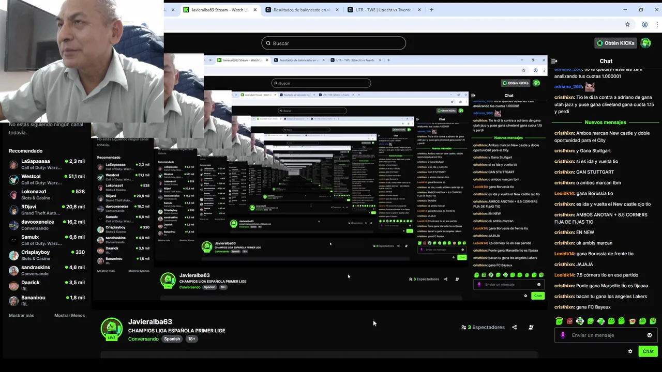Viewport: 662px width, 372px height.
Task: Click message 'o ambos marcan tbm'
Action: (598, 183)
